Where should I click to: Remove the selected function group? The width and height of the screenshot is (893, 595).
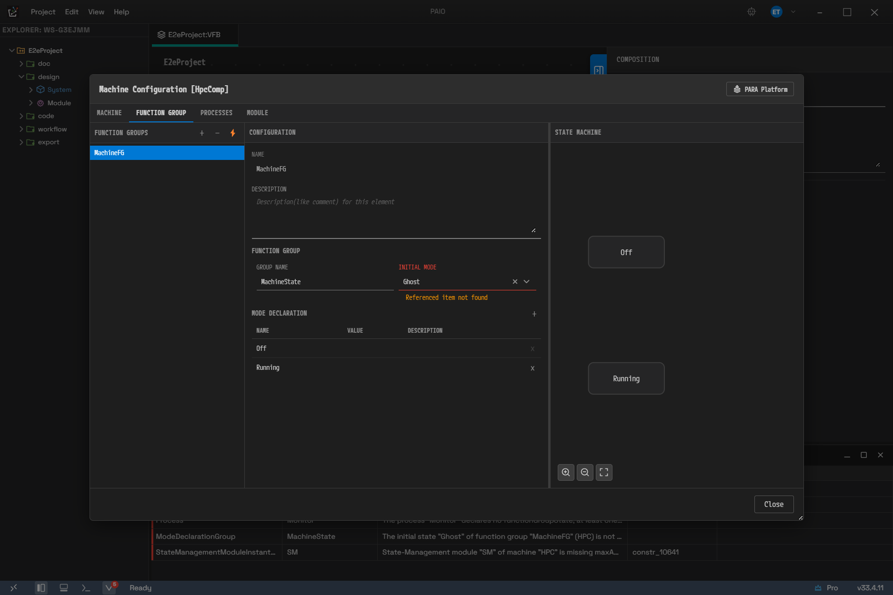pos(217,133)
